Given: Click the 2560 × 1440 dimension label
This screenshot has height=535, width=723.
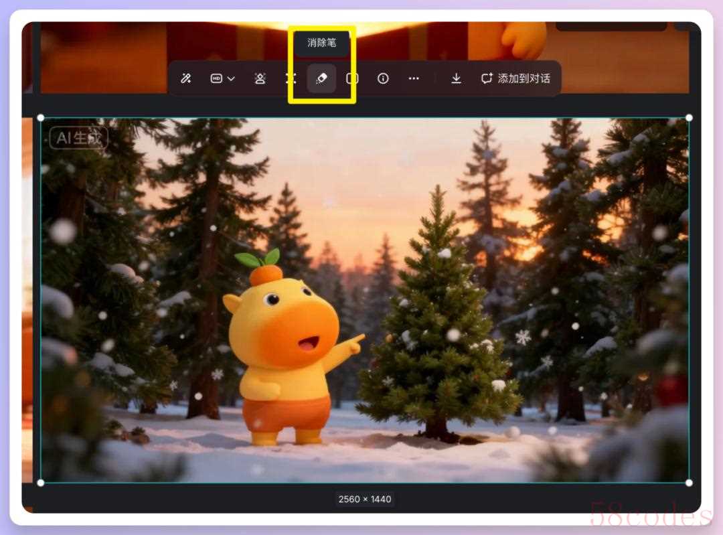Looking at the screenshot, I should click(364, 499).
